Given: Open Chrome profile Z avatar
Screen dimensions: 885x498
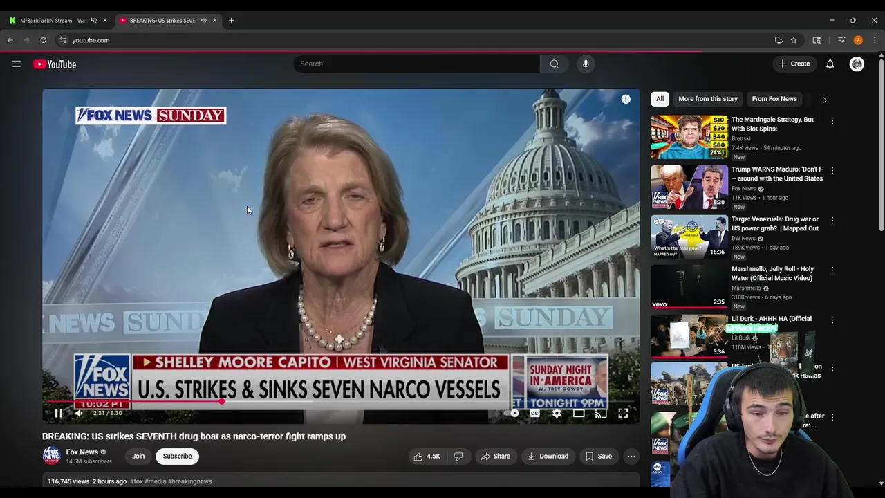Looking at the screenshot, I should coord(858,40).
